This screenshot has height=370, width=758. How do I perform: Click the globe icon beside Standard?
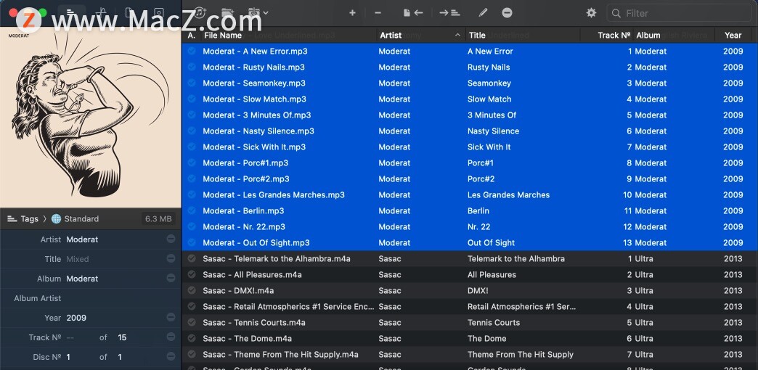click(56, 219)
